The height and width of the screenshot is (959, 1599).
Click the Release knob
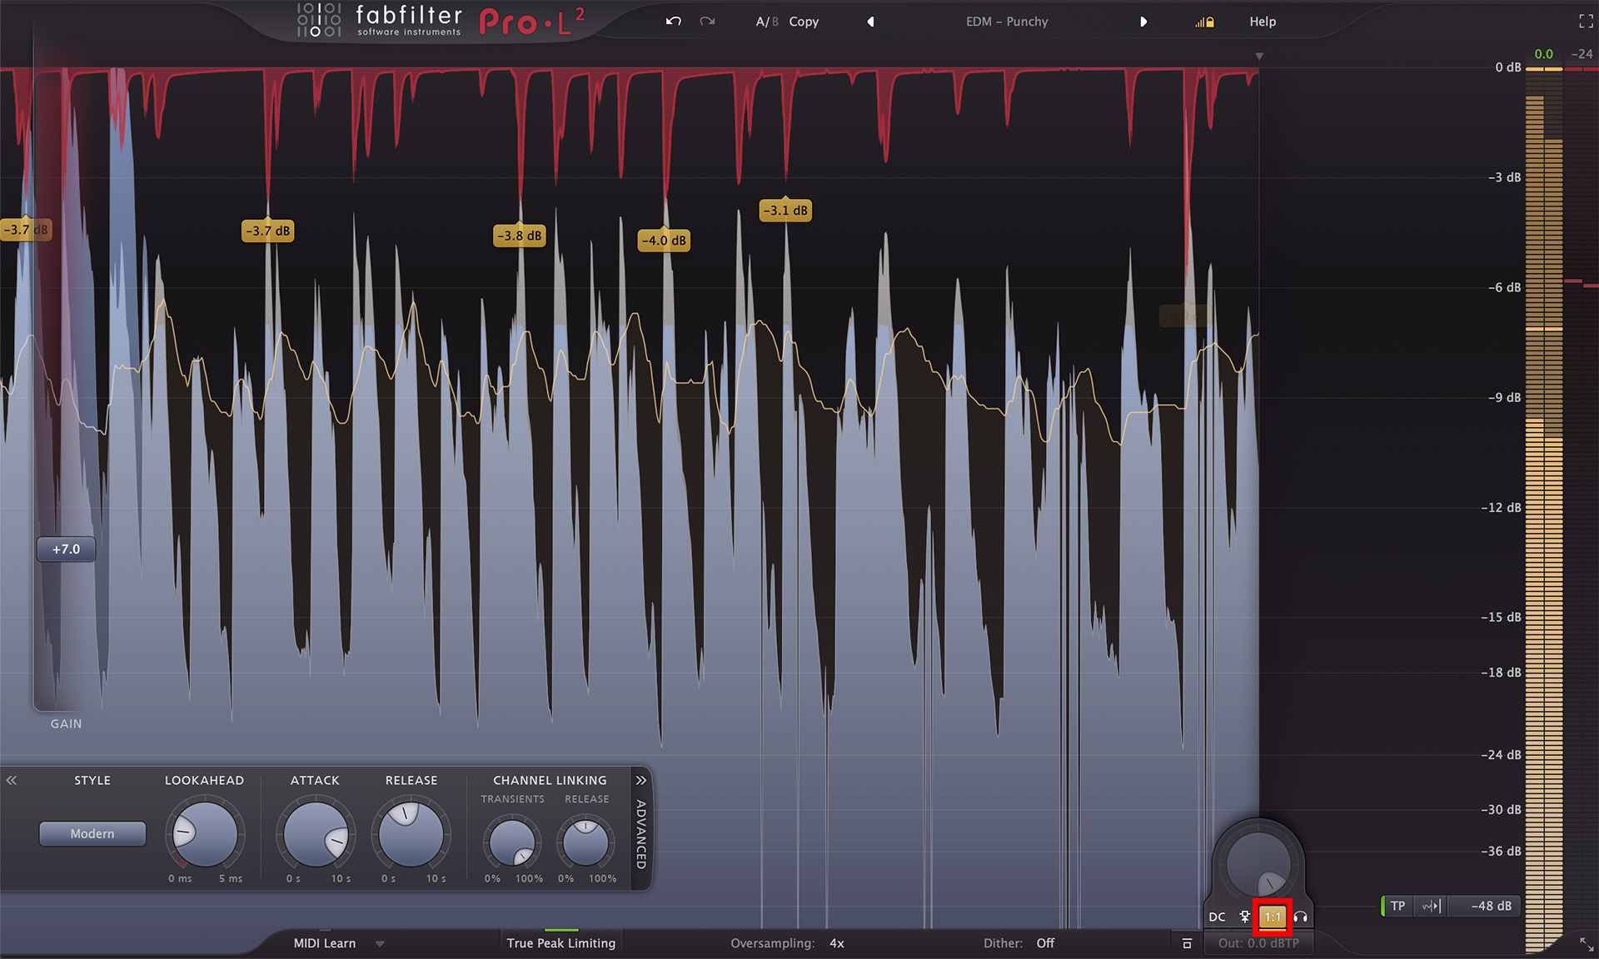click(411, 834)
